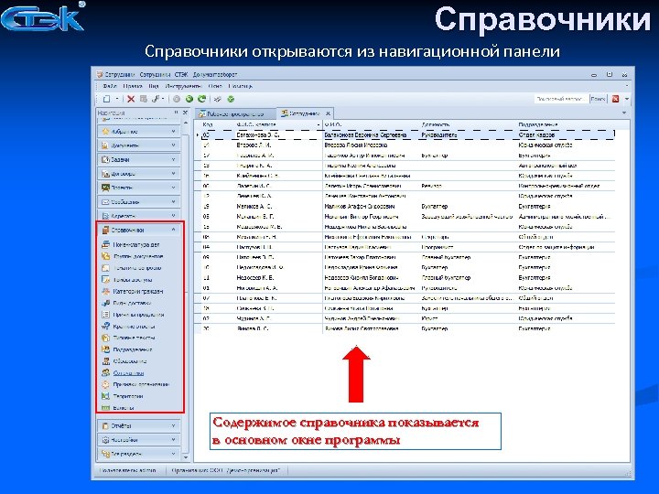Screen dimensions: 659x494
Task: Close the Навигация panel
Action: point(185,113)
